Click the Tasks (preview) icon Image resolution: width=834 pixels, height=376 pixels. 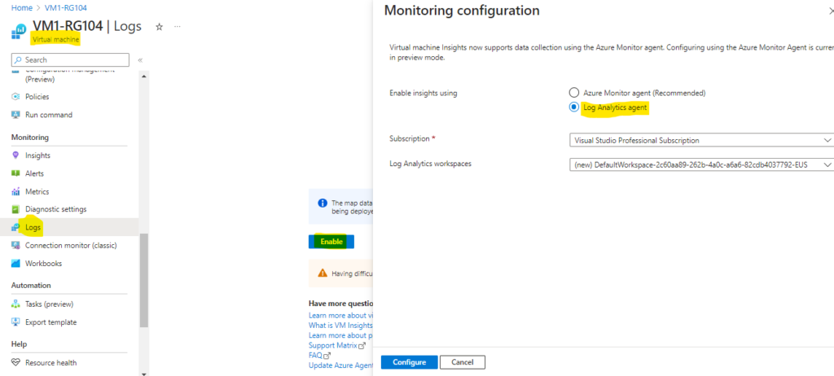click(15, 304)
